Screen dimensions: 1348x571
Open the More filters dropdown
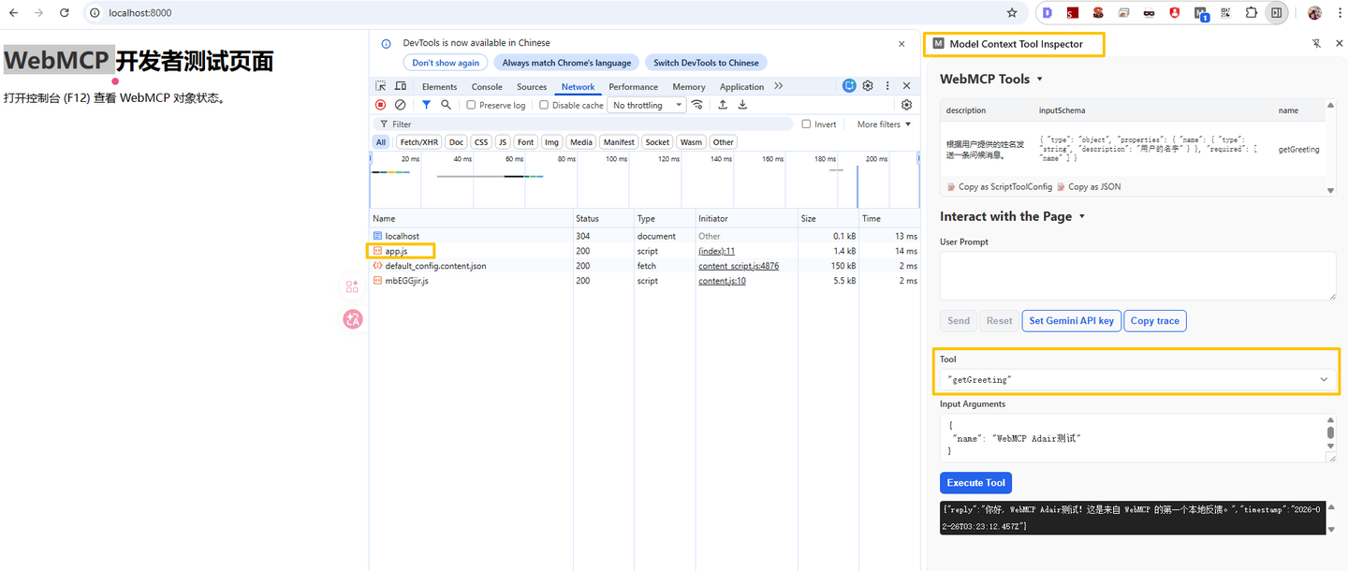click(x=884, y=124)
